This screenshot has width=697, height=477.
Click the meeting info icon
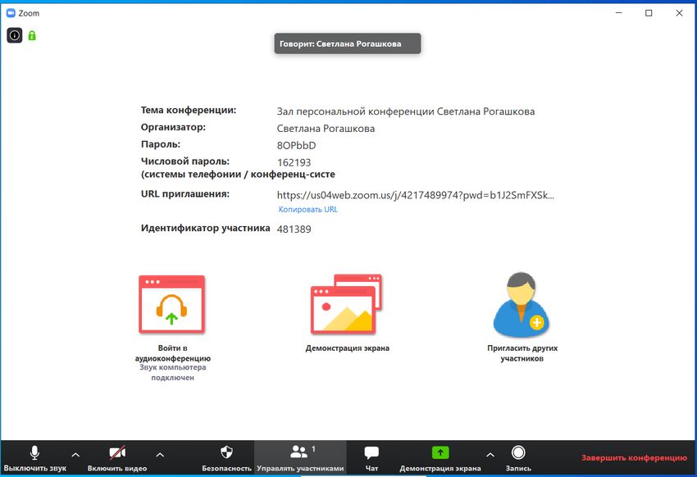(15, 35)
